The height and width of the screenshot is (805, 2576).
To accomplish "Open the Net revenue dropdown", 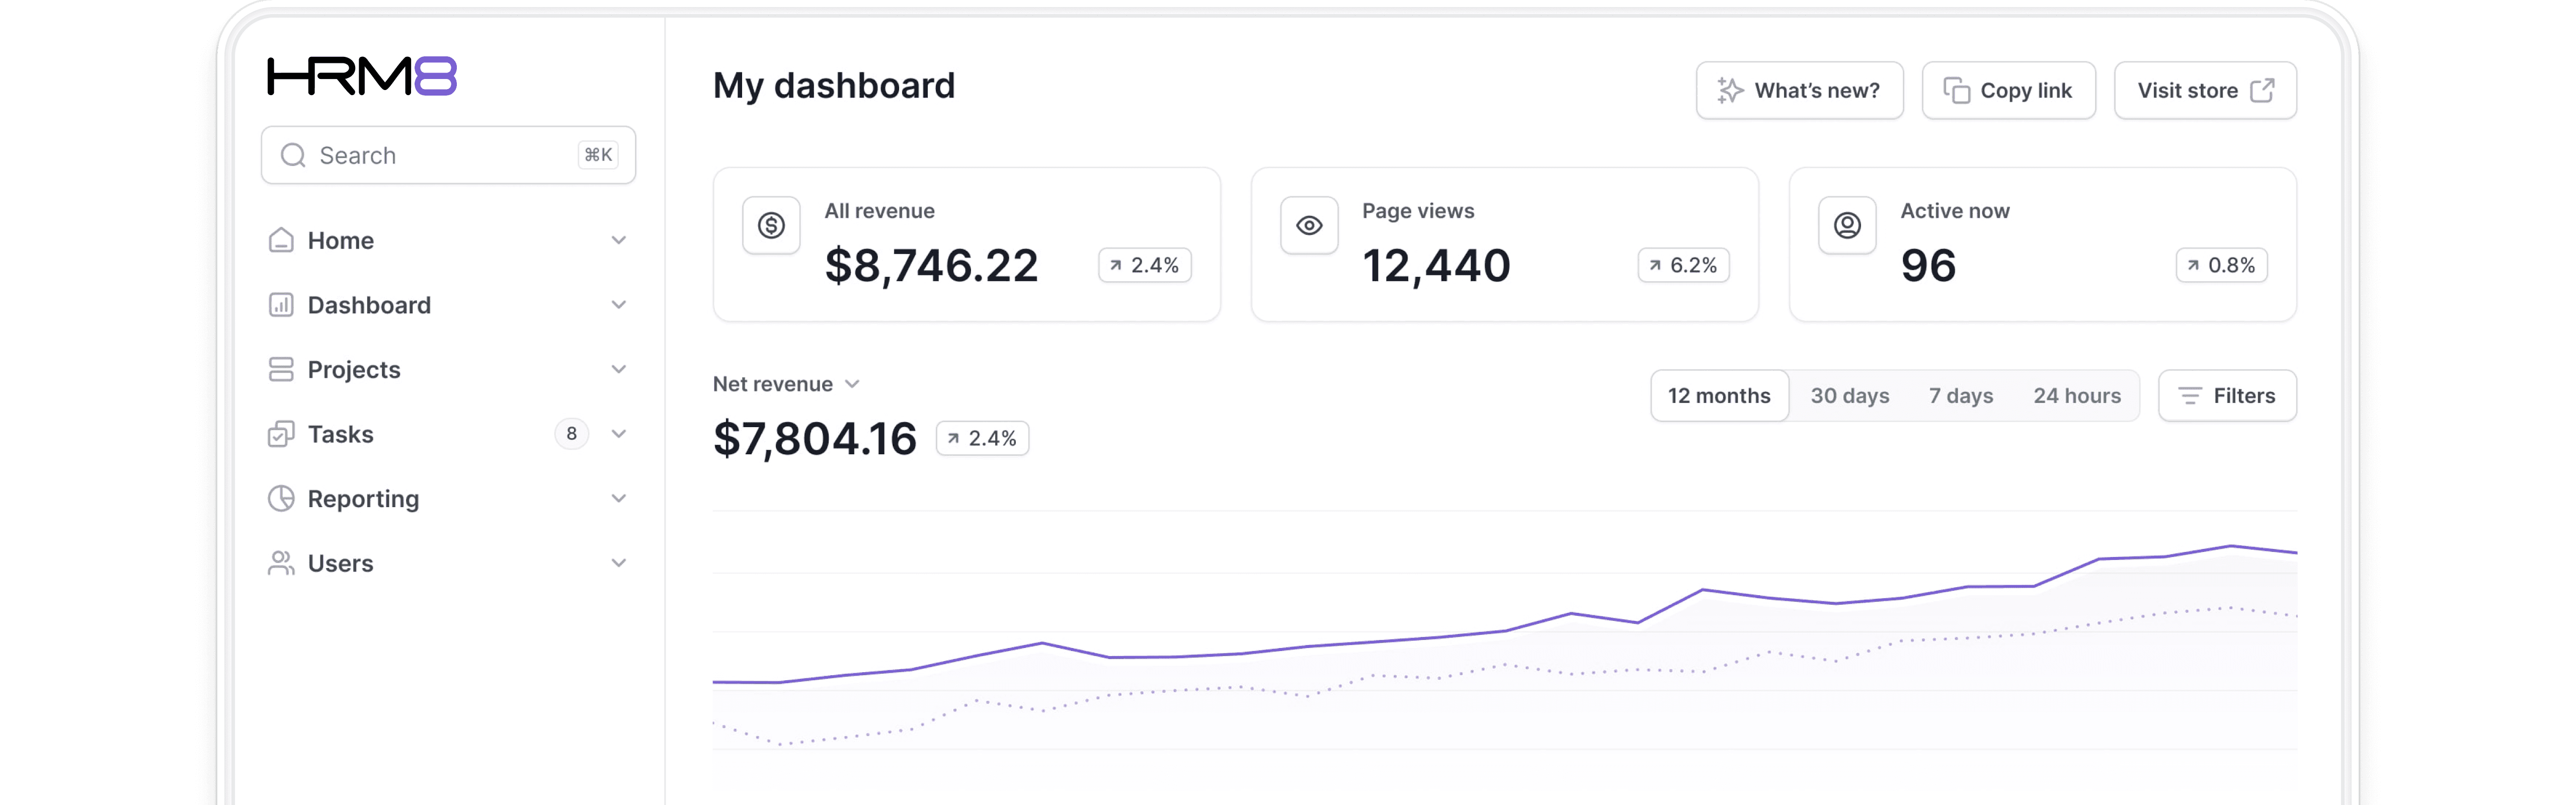I will [786, 384].
